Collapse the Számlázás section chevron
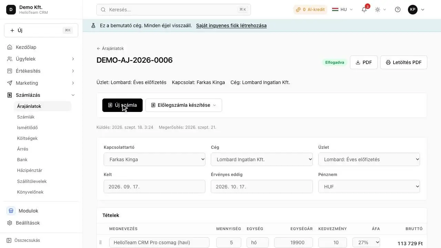441x248 pixels. click(x=73, y=95)
